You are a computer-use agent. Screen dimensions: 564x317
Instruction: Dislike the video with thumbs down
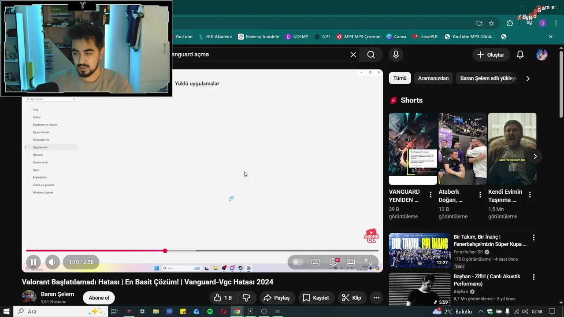[246, 298]
